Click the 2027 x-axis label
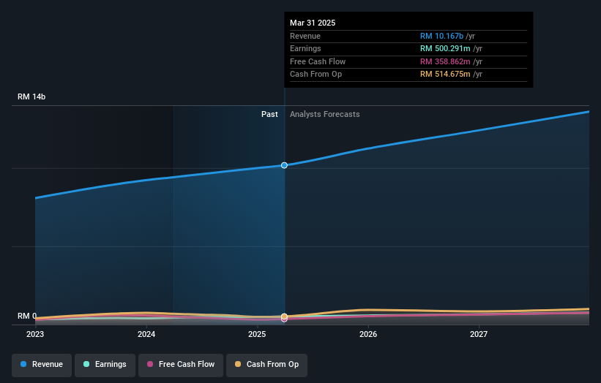Screen dimensions: 601x383 click(479, 335)
